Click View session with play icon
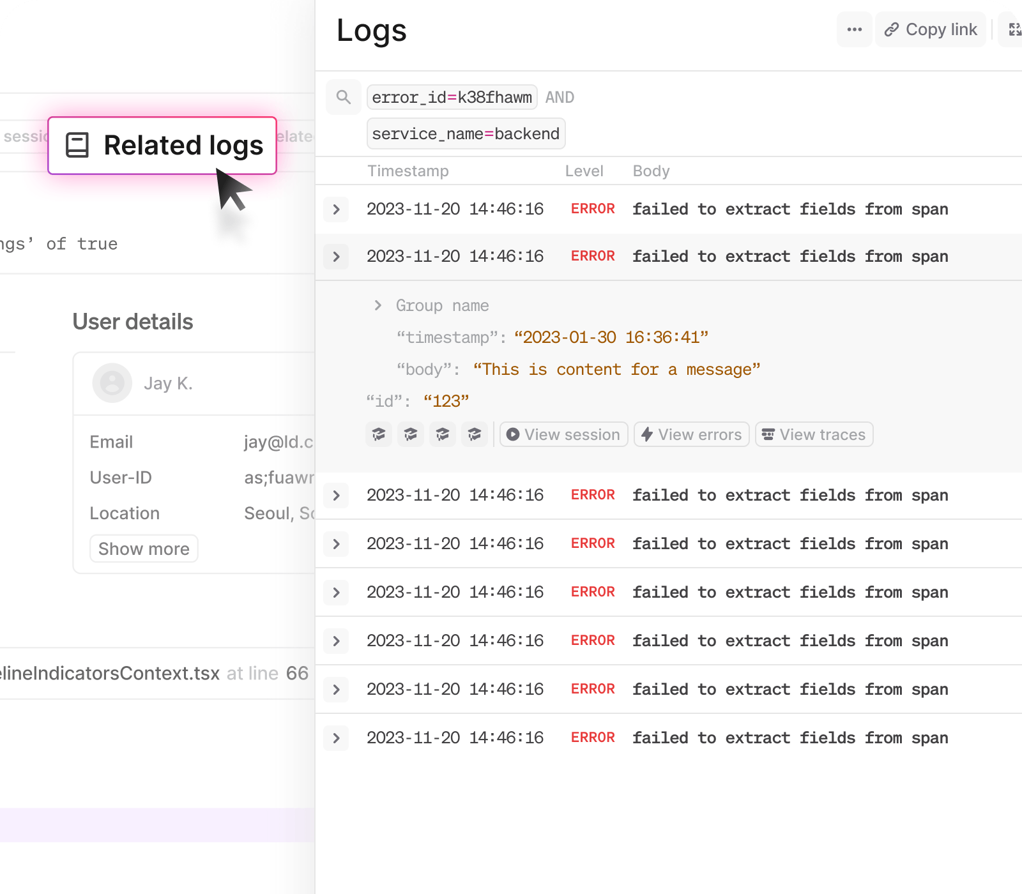 point(563,435)
